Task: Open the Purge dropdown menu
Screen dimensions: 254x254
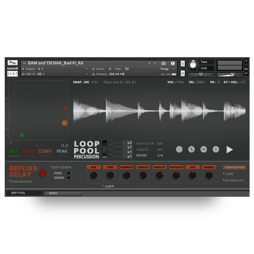Action: [168, 69]
